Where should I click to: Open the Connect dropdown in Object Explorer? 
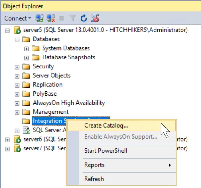click(x=18, y=18)
